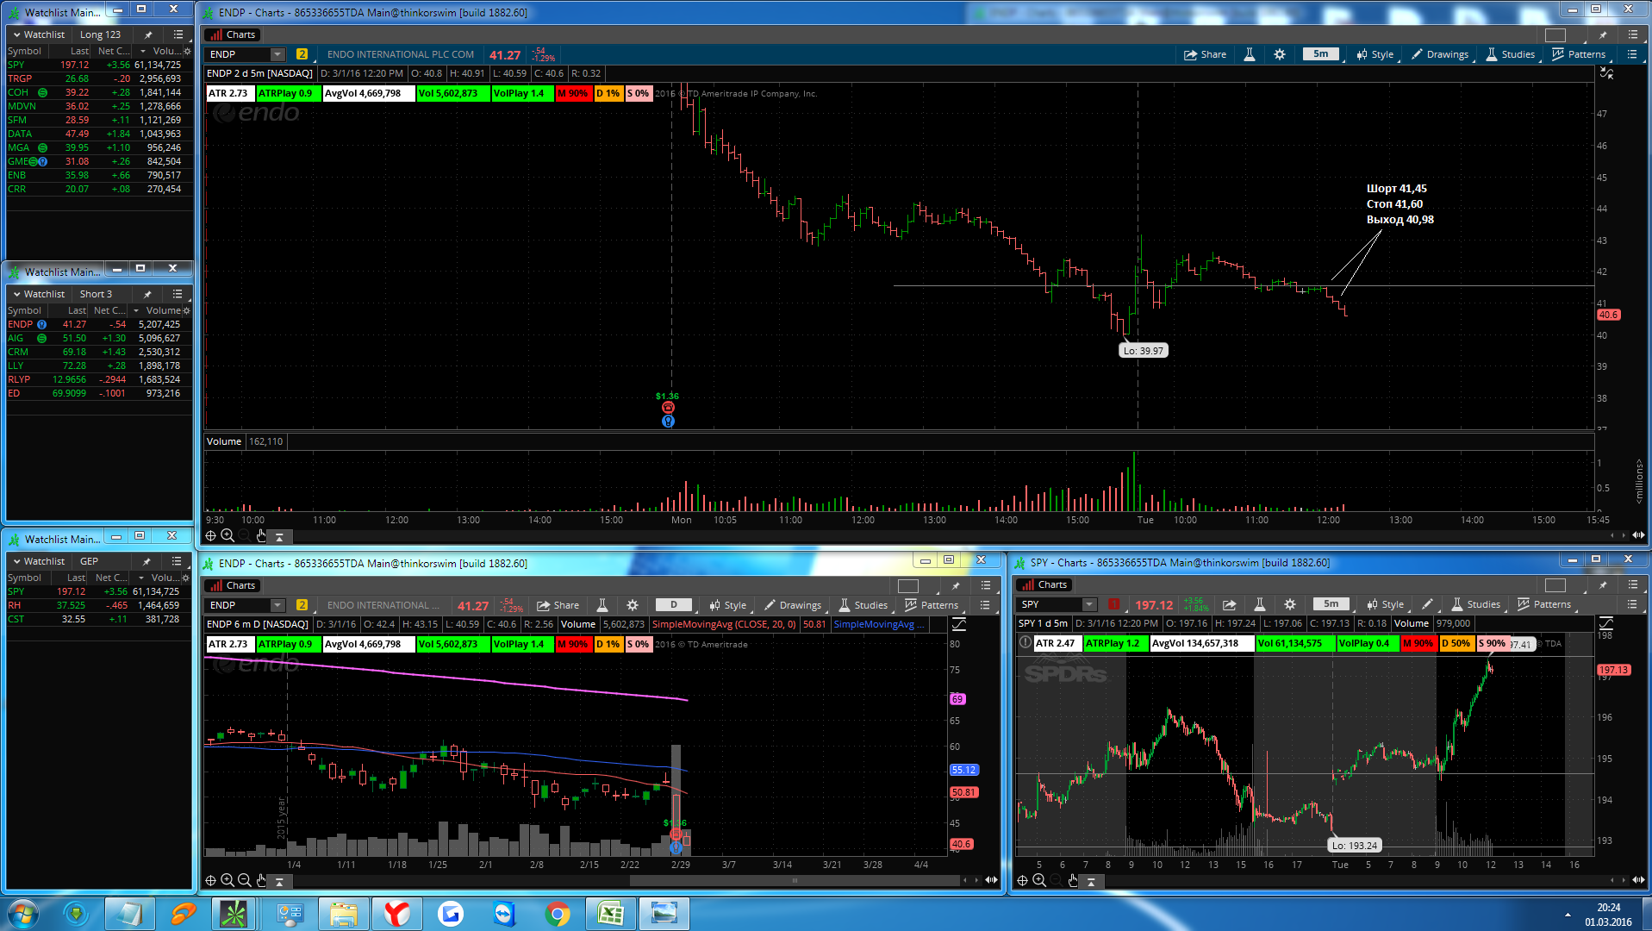Select RH row in GEP watchlist
Image resolution: width=1652 pixels, height=931 pixels.
click(x=98, y=605)
